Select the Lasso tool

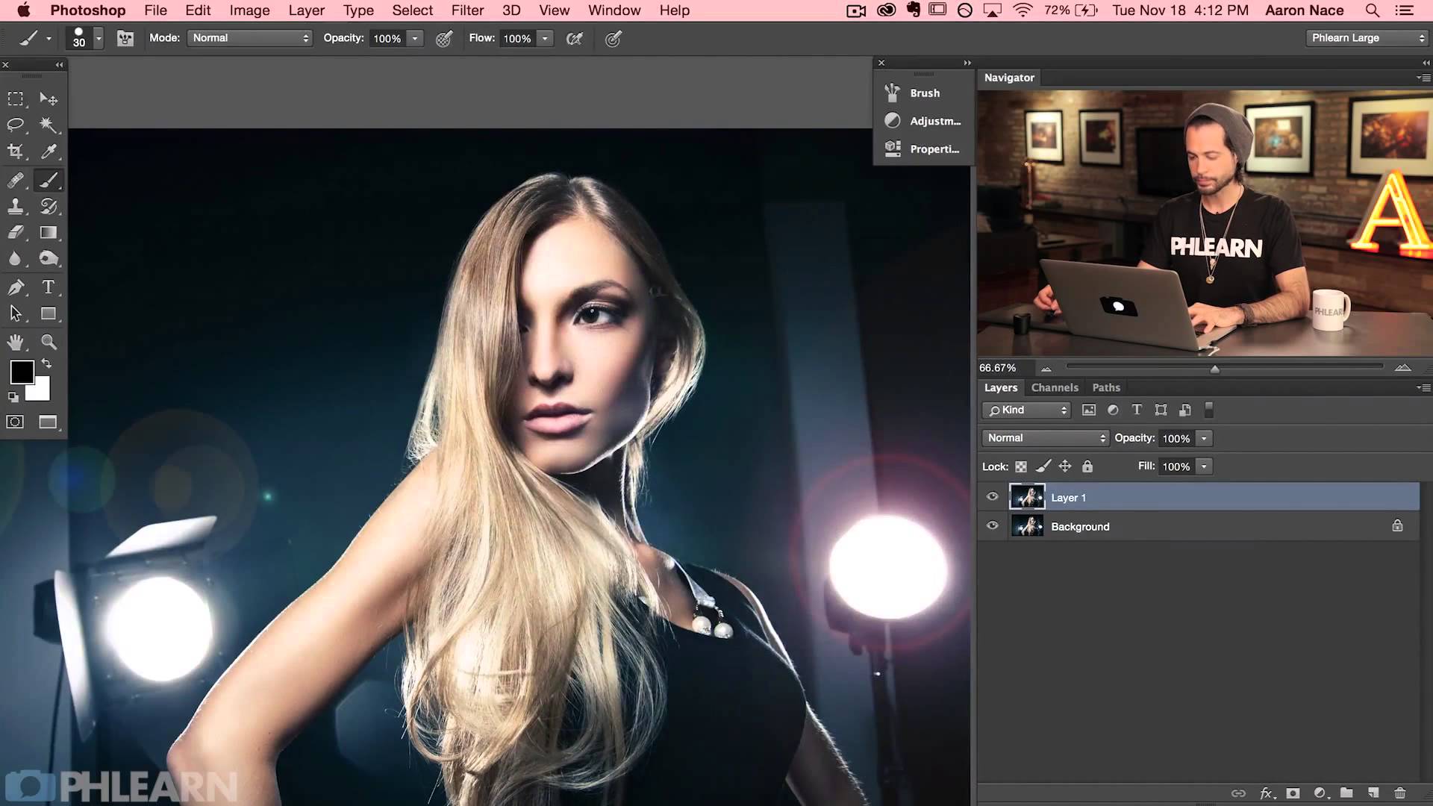pos(16,125)
